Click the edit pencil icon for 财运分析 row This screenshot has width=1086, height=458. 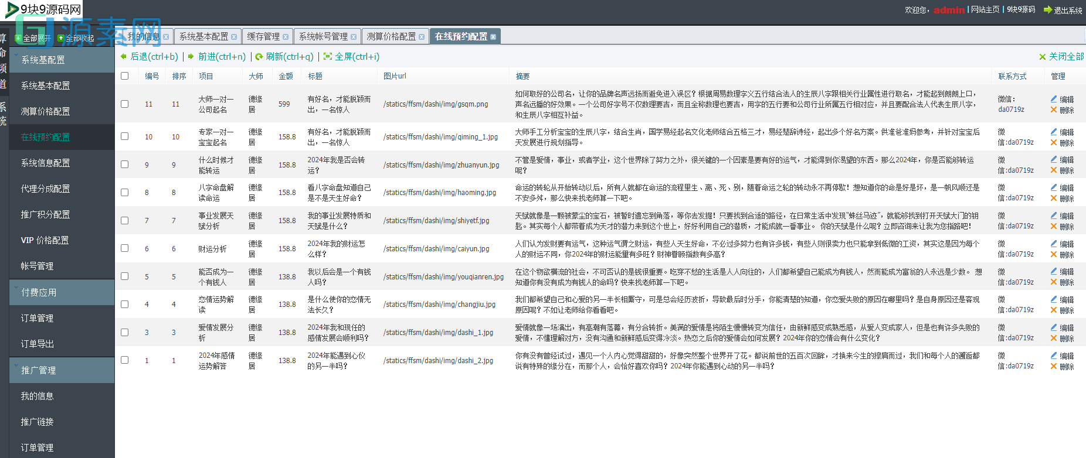point(1054,244)
